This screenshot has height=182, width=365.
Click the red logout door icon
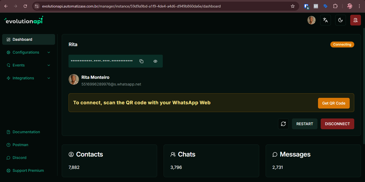pos(355,20)
